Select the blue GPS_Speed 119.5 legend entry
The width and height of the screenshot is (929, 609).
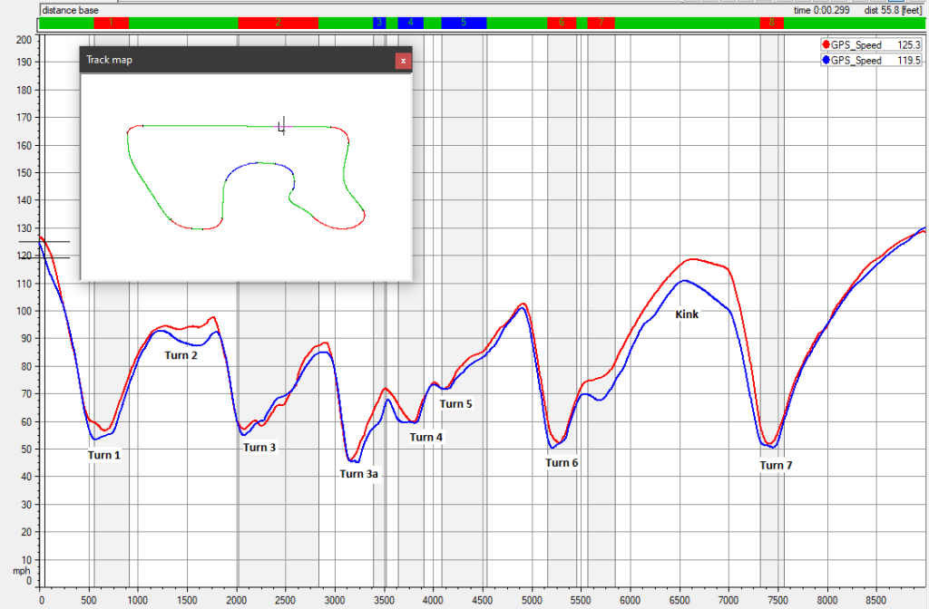(871, 60)
